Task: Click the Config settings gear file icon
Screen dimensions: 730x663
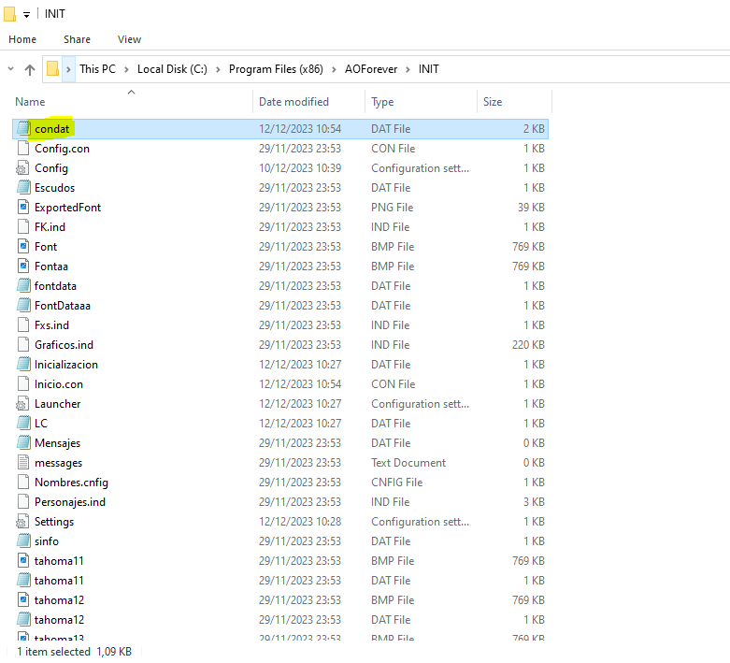Action: click(x=23, y=168)
